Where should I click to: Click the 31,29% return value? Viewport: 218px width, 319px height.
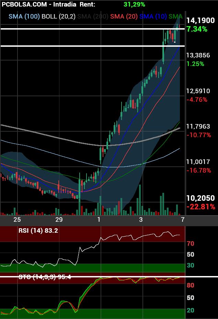(134, 5)
